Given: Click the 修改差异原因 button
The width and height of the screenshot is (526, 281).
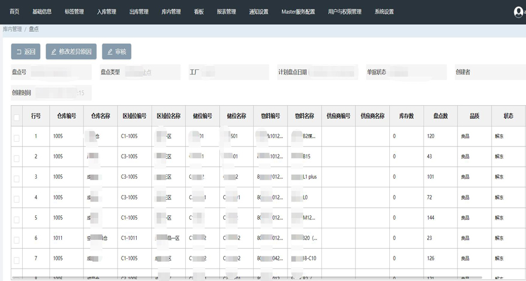Looking at the screenshot, I should pos(71,52).
